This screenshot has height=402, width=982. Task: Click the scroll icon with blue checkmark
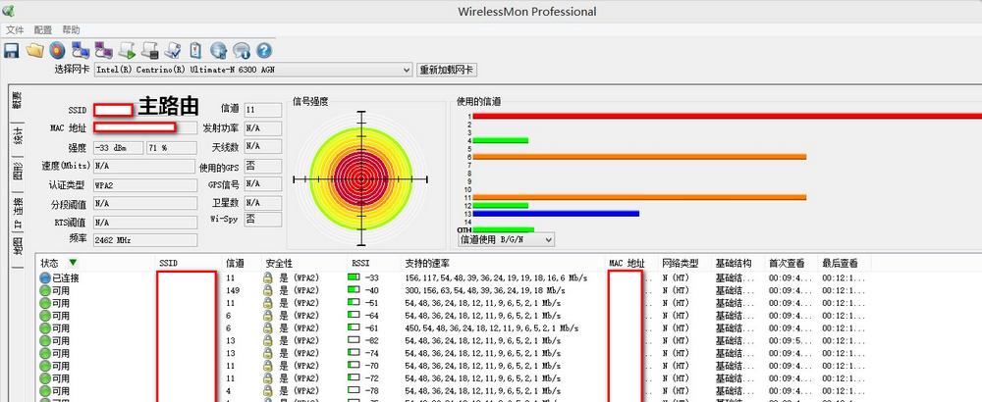click(x=173, y=51)
